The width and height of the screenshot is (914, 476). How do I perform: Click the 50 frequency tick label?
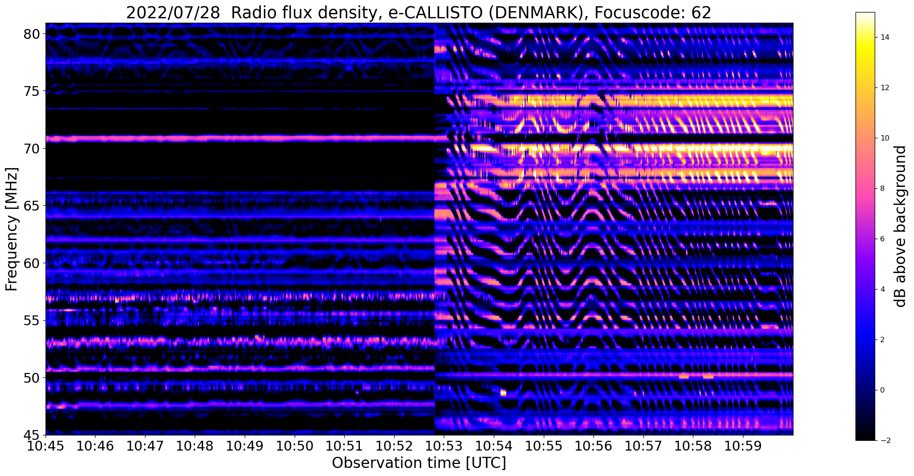(x=32, y=378)
